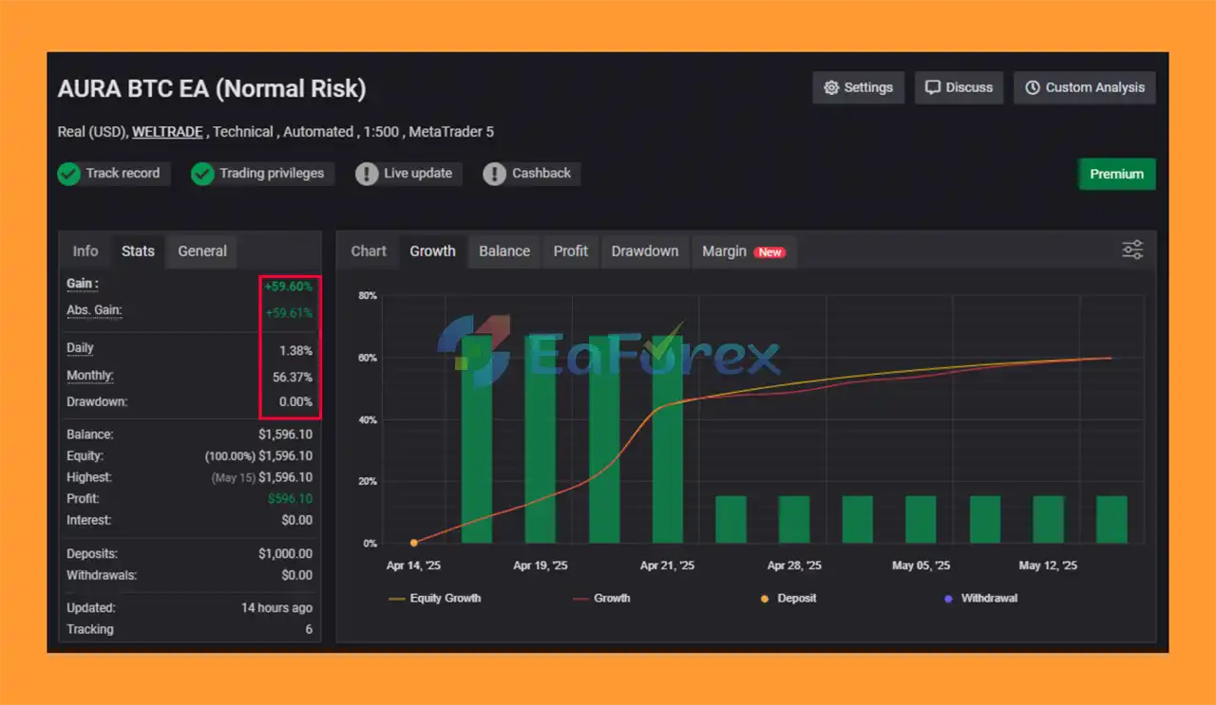
Task: Click the Live update exclamation icon
Action: pyautogui.click(x=367, y=174)
